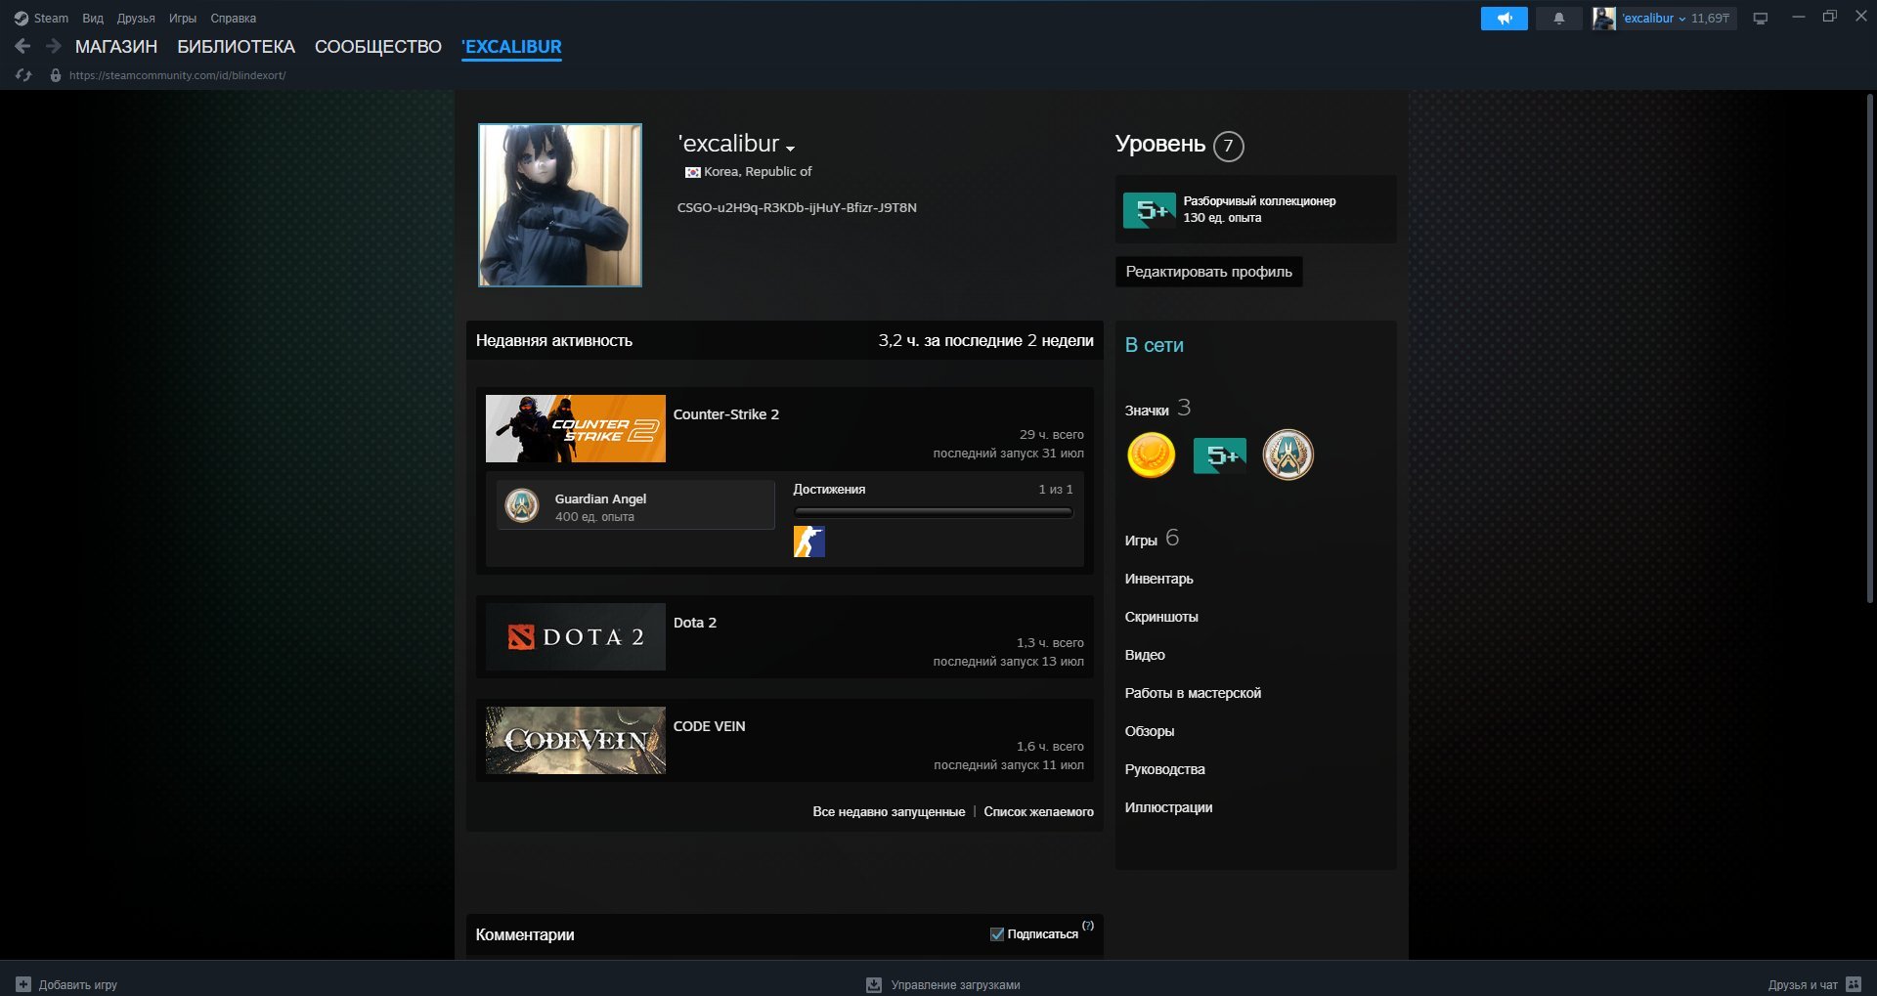
Task: Click the Steam logo in the title bar
Action: tap(22, 19)
